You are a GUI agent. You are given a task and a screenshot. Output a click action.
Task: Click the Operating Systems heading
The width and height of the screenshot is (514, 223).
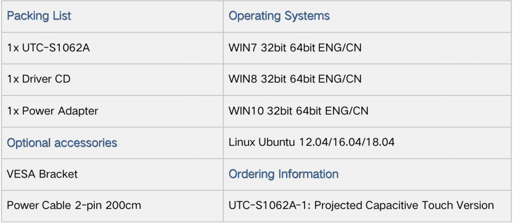tap(279, 16)
